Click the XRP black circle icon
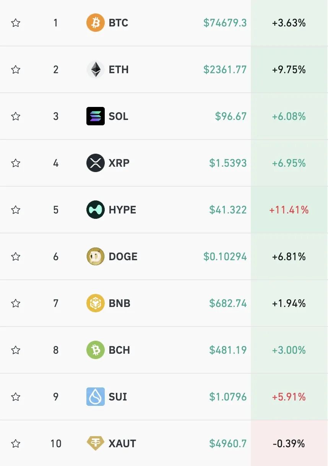 (x=95, y=163)
